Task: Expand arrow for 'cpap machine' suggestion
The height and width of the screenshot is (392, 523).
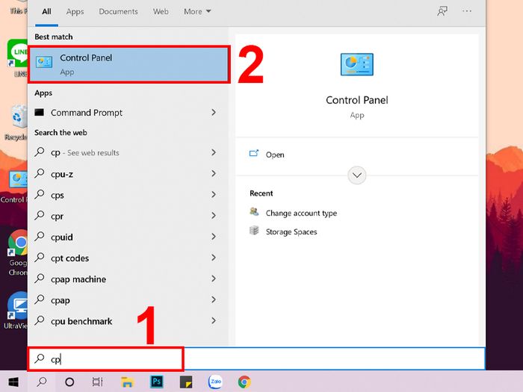Action: 214,279
